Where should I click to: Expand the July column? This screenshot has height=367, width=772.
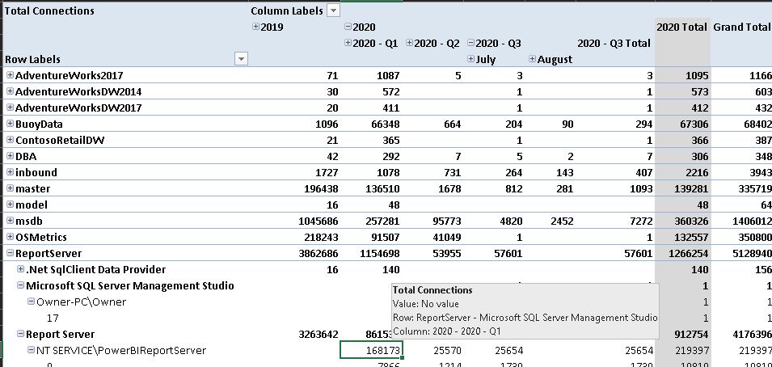tap(470, 59)
